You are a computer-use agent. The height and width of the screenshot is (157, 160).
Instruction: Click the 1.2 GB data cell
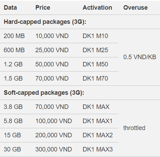[x=13, y=64]
